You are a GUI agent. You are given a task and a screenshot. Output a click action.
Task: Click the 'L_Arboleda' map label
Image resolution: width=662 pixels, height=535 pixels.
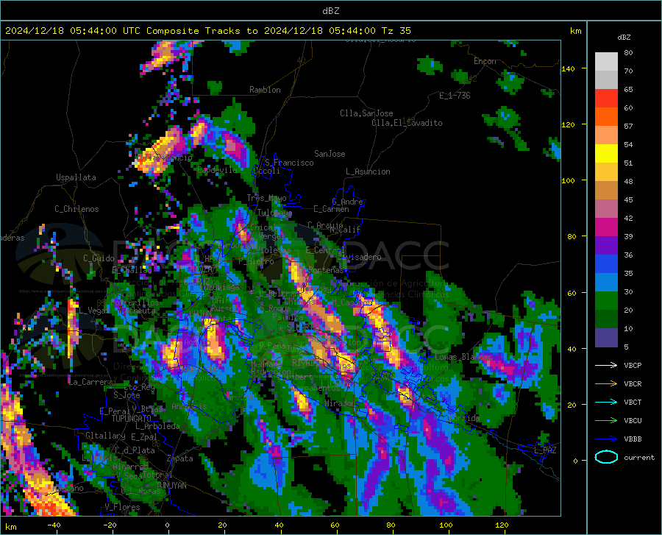pos(157,426)
